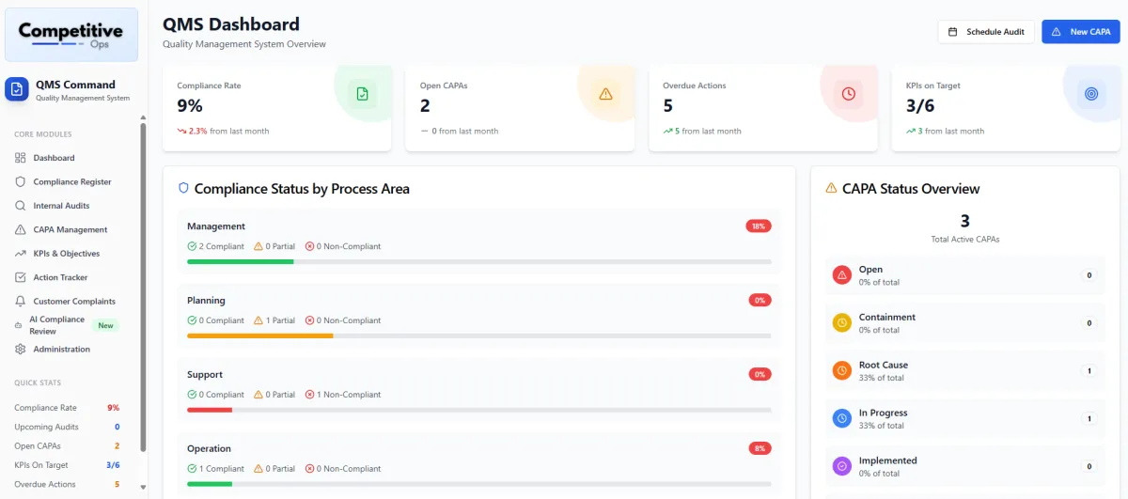Click the Schedule Audit button

pyautogui.click(x=986, y=32)
